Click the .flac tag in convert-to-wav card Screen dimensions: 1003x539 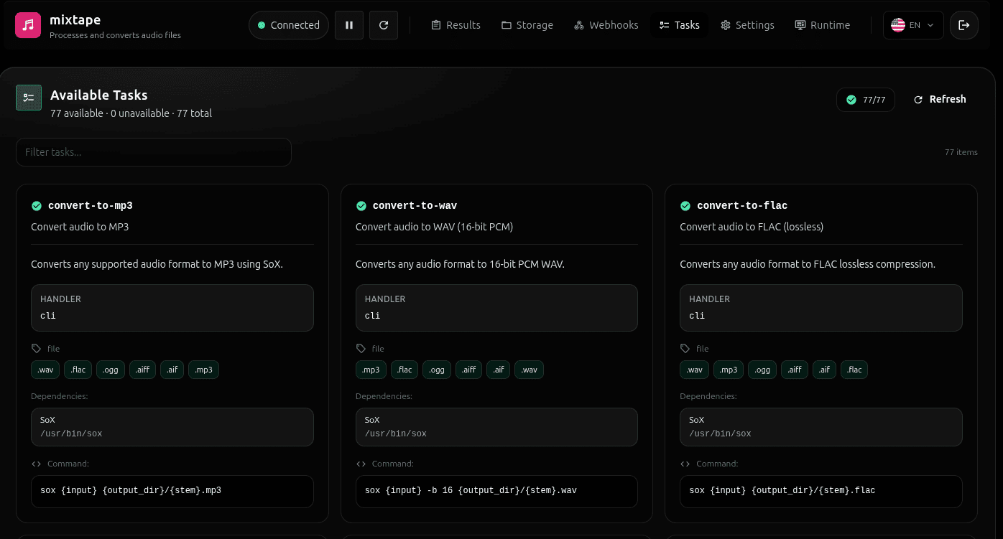point(405,370)
